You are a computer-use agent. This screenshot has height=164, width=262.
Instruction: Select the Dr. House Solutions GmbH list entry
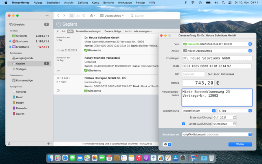[x=106, y=44]
